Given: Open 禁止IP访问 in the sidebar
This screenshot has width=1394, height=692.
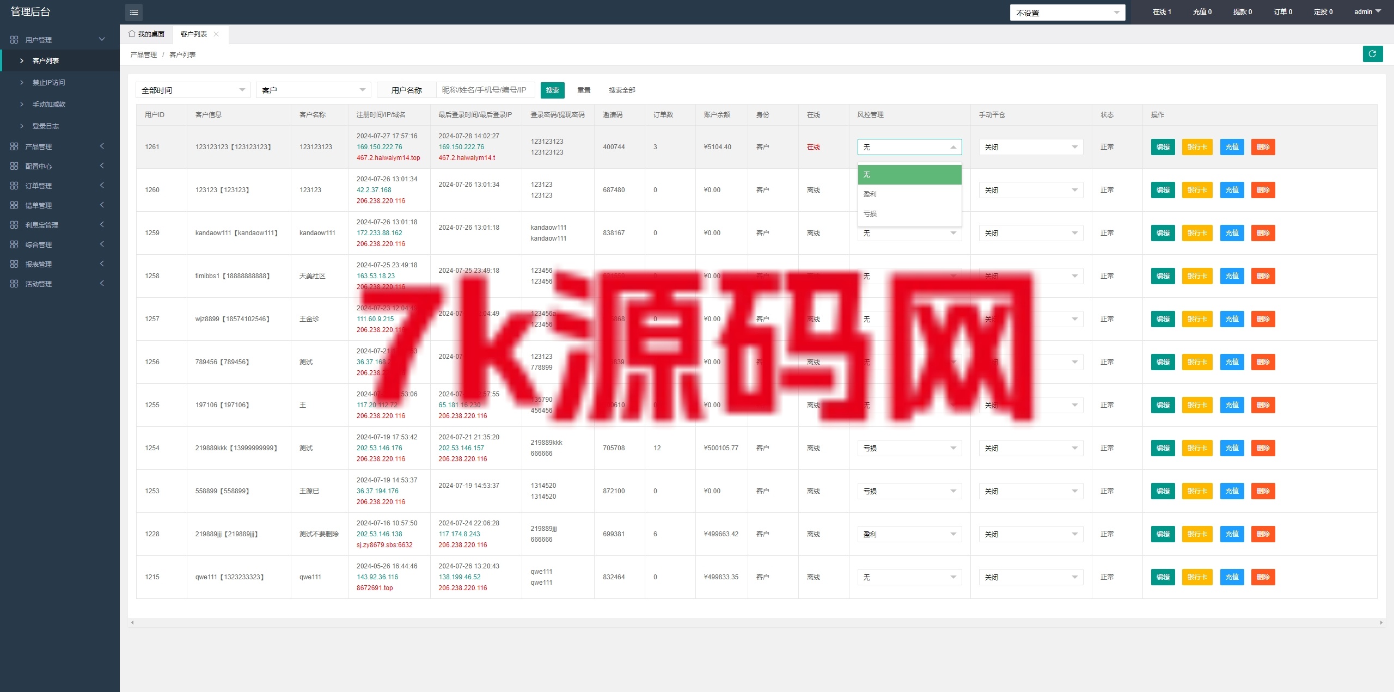Looking at the screenshot, I should (60, 82).
